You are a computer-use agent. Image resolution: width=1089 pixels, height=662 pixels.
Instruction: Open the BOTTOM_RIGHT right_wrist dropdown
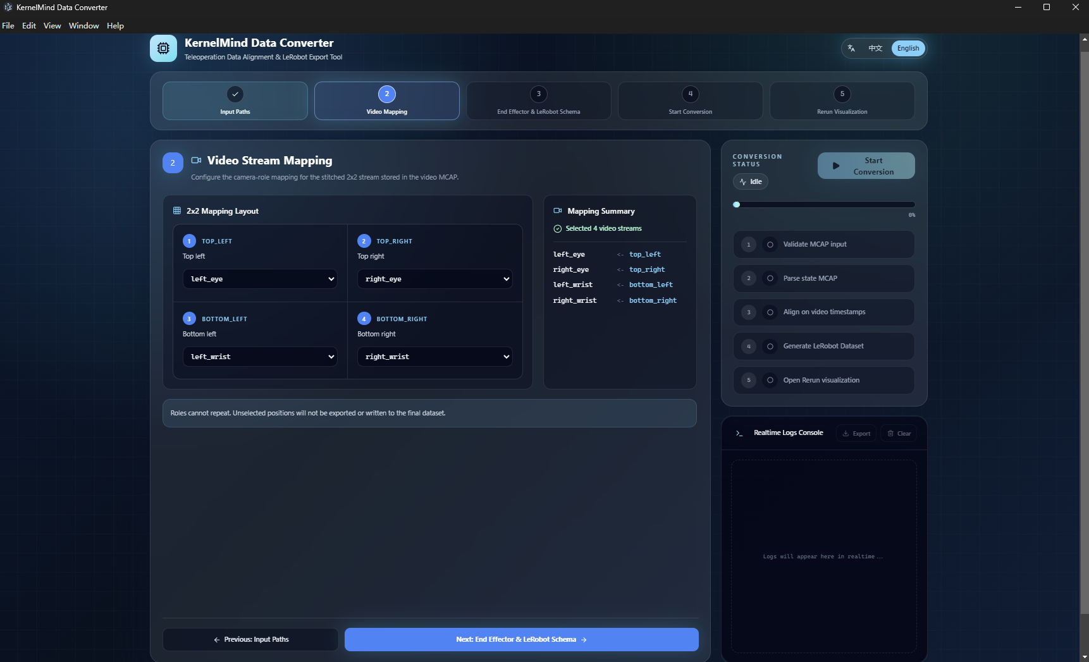click(435, 357)
